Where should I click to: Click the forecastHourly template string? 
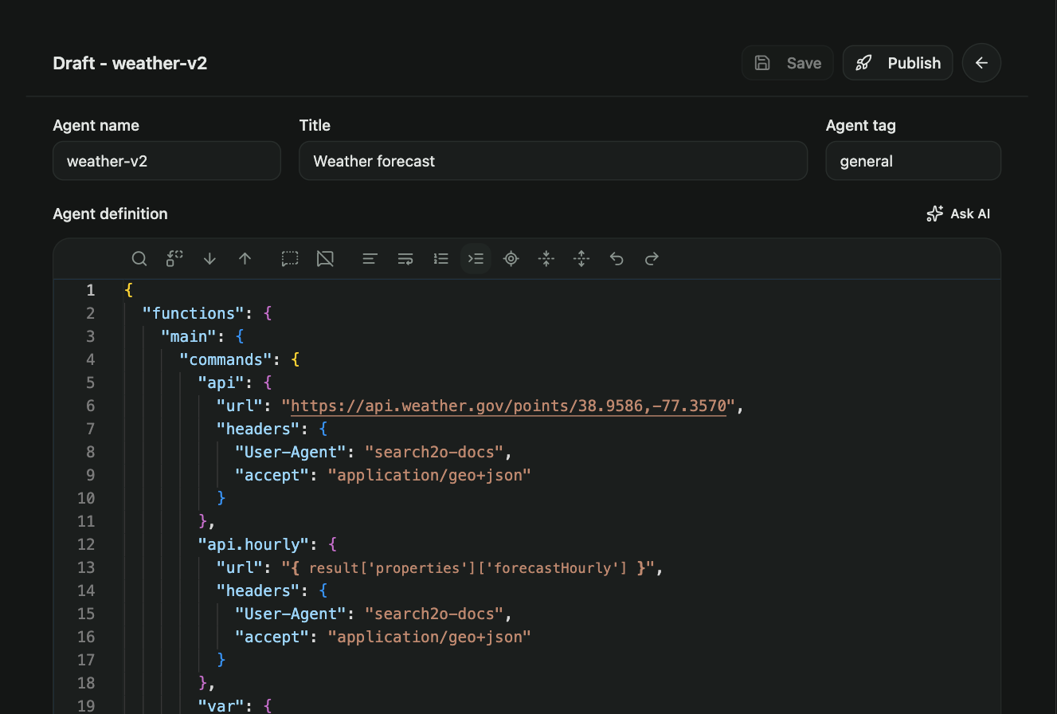click(468, 568)
